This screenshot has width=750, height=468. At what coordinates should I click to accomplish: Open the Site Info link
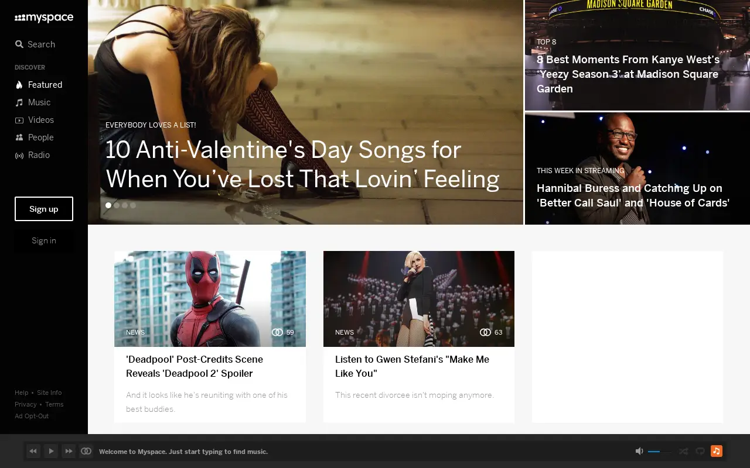point(49,393)
